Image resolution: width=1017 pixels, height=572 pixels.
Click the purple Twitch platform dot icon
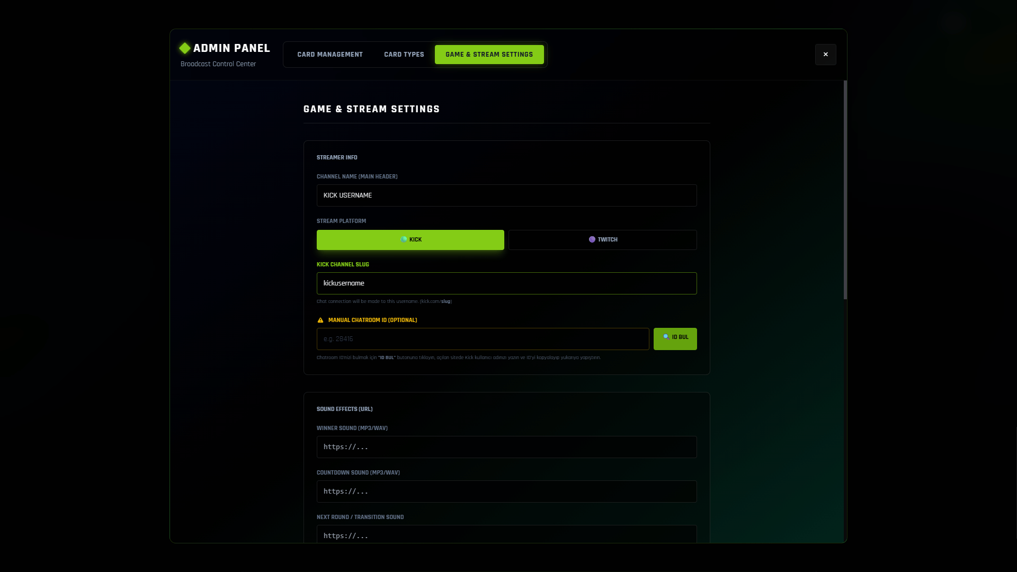tap(592, 239)
